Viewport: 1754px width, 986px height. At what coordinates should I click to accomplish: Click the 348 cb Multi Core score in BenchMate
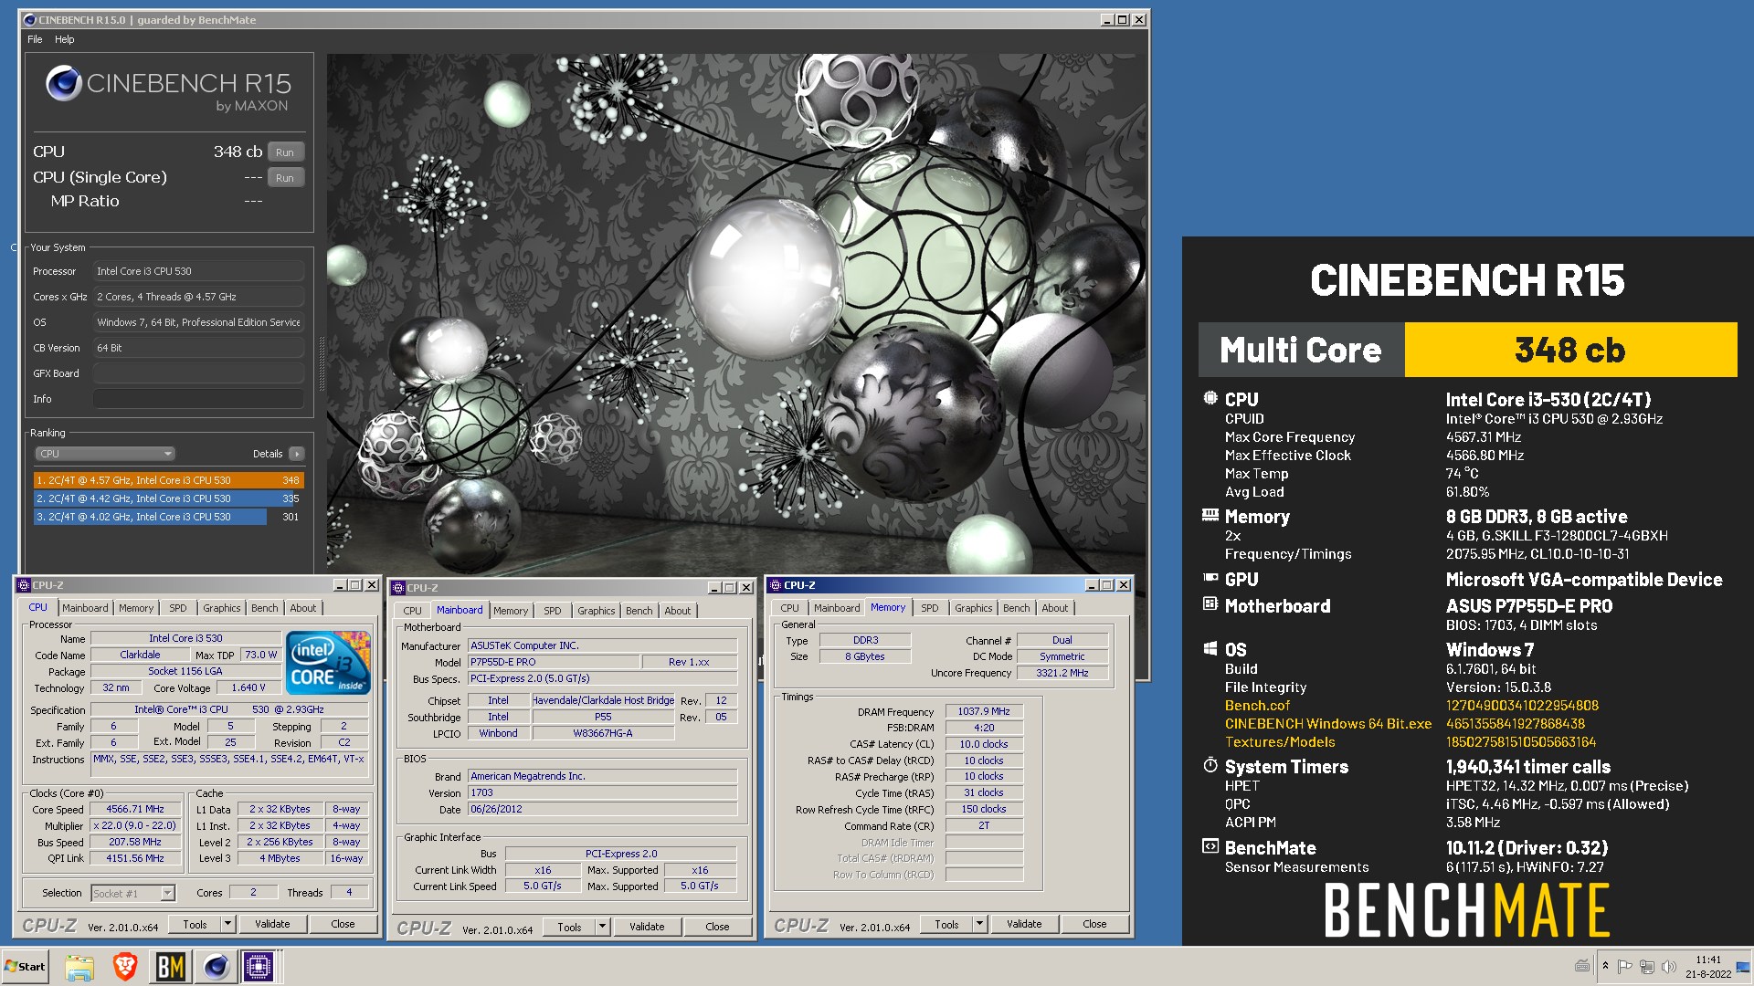point(1570,350)
